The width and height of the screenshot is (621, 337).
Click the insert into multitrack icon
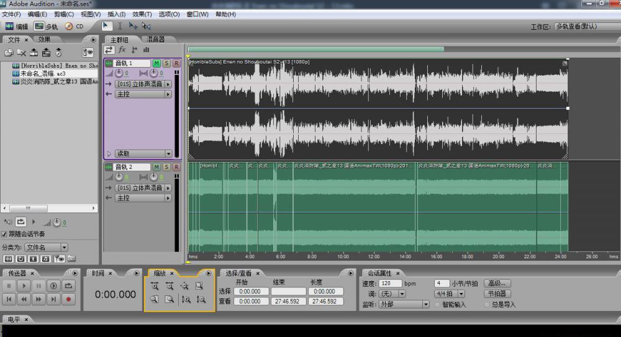coord(34,52)
